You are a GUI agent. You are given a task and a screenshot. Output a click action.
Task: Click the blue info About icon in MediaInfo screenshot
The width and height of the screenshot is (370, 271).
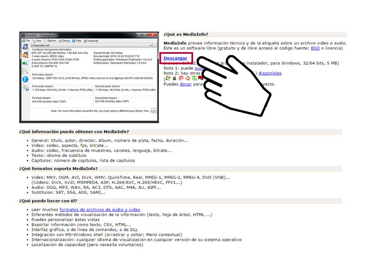pyautogui.click(x=25, y=80)
